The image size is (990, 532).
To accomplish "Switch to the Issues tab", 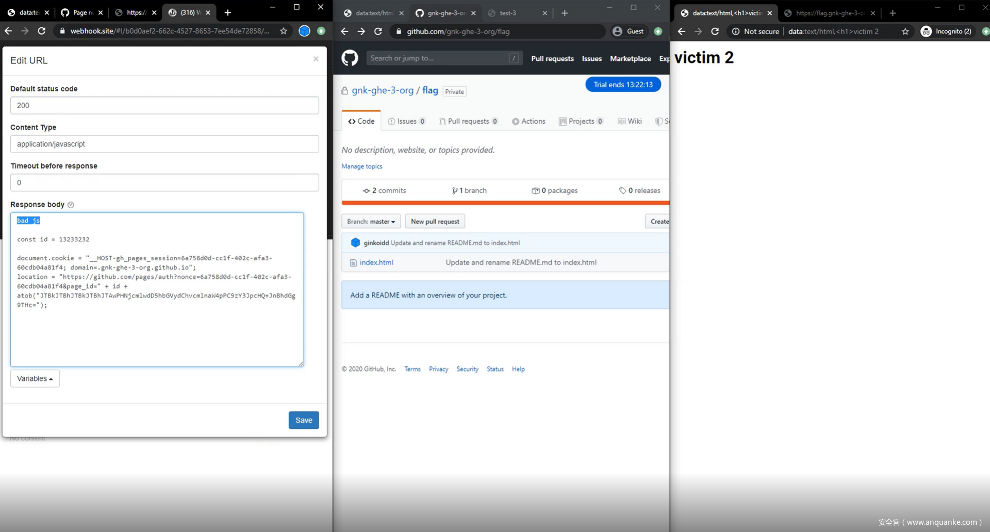I will click(406, 121).
